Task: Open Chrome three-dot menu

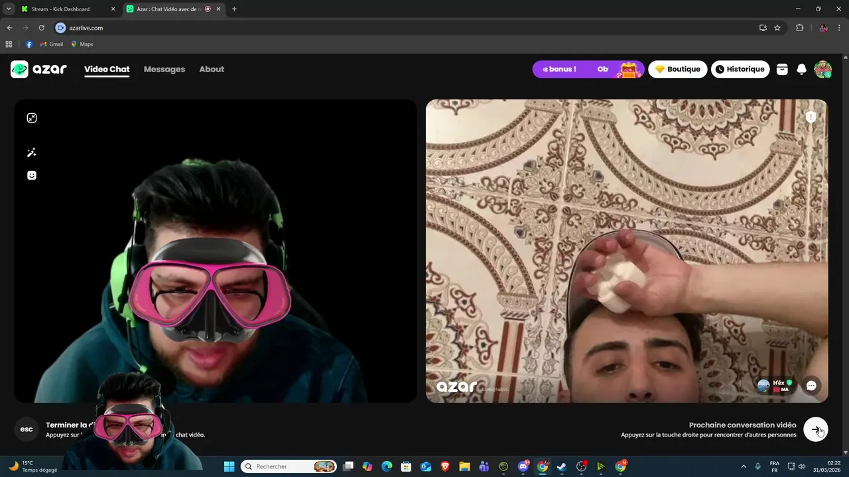Action: (x=840, y=28)
